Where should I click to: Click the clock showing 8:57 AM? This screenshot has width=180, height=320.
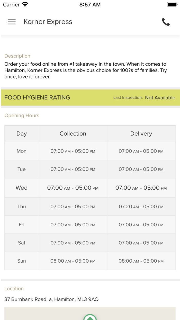tap(90, 4)
